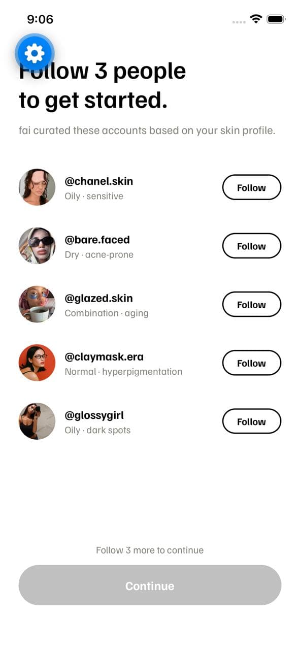Open @bare.faced's profile avatar

point(36,246)
